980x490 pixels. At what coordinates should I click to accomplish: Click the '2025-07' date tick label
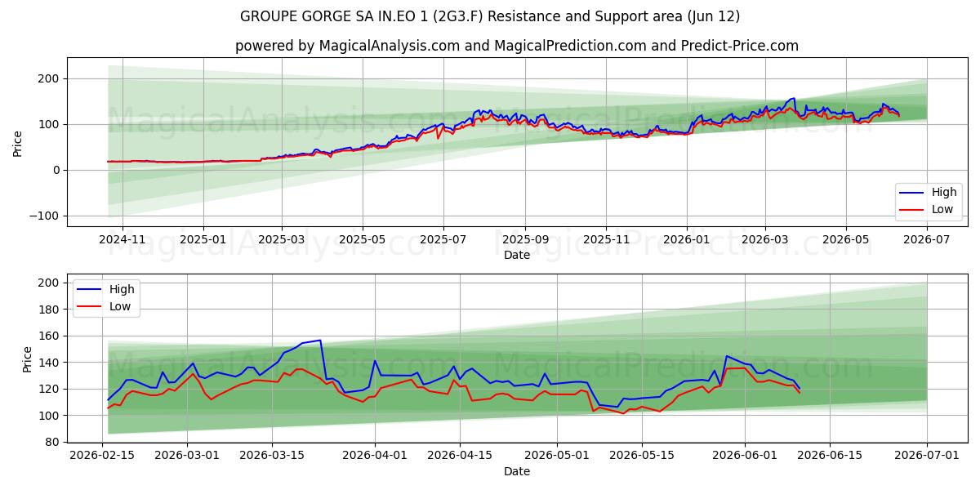[x=443, y=238]
